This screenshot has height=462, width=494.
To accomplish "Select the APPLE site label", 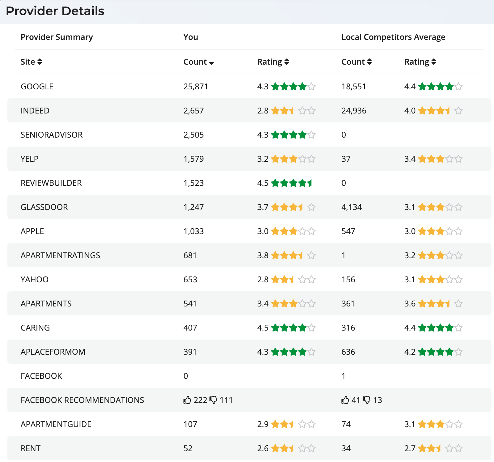I will pos(32,231).
